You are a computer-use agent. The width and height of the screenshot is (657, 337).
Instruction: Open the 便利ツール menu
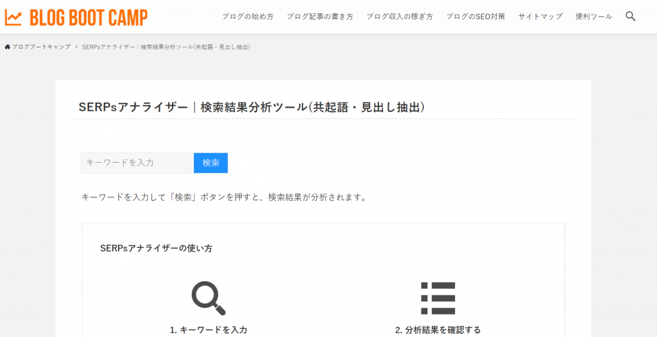click(593, 17)
